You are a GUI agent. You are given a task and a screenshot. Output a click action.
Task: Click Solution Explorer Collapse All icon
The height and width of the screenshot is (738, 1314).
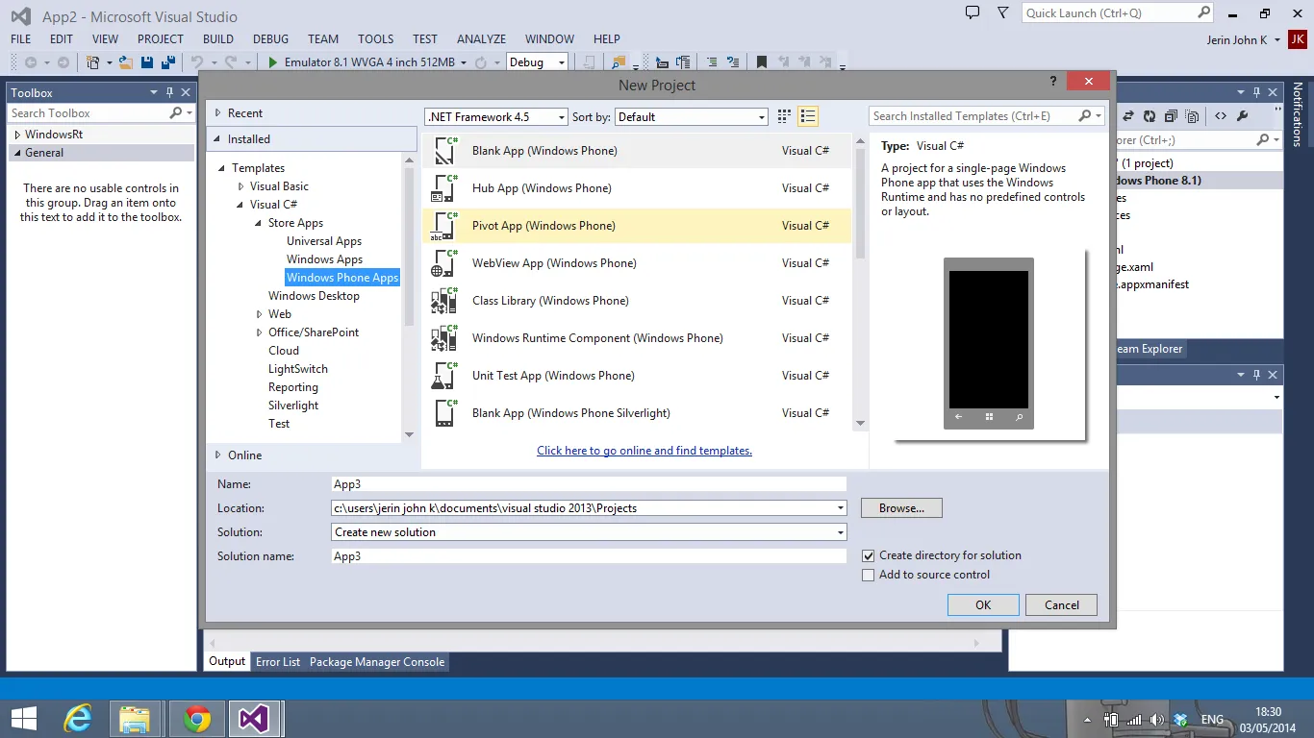(1171, 116)
